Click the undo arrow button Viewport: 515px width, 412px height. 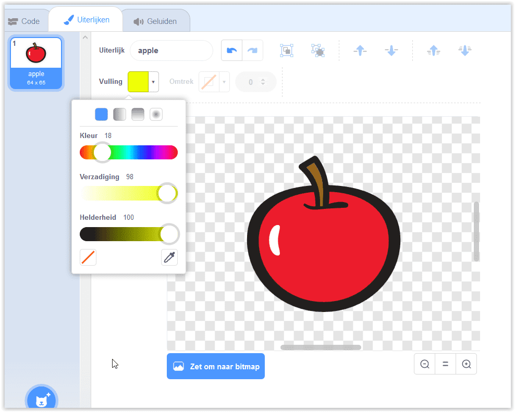(232, 51)
